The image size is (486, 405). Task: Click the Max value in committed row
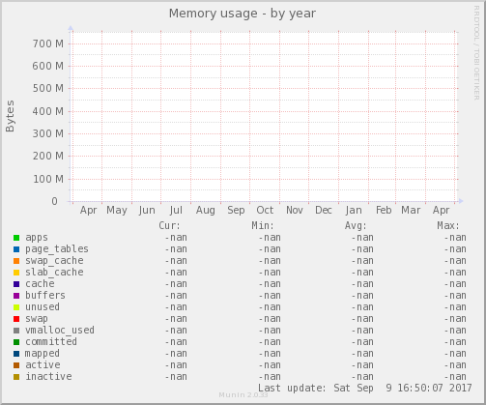(x=455, y=342)
